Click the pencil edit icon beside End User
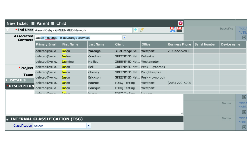The image size is (252, 151). coord(142,30)
